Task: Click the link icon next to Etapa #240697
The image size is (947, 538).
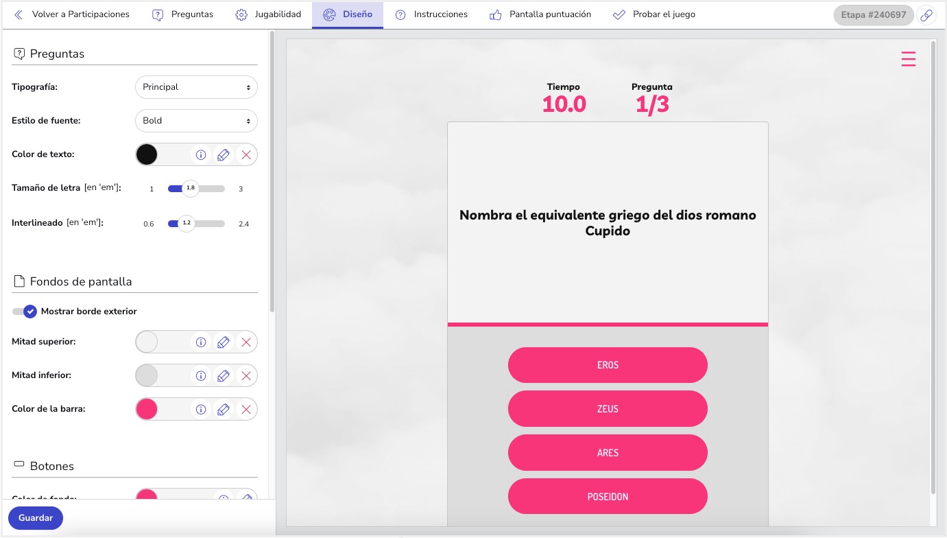Action: [926, 15]
